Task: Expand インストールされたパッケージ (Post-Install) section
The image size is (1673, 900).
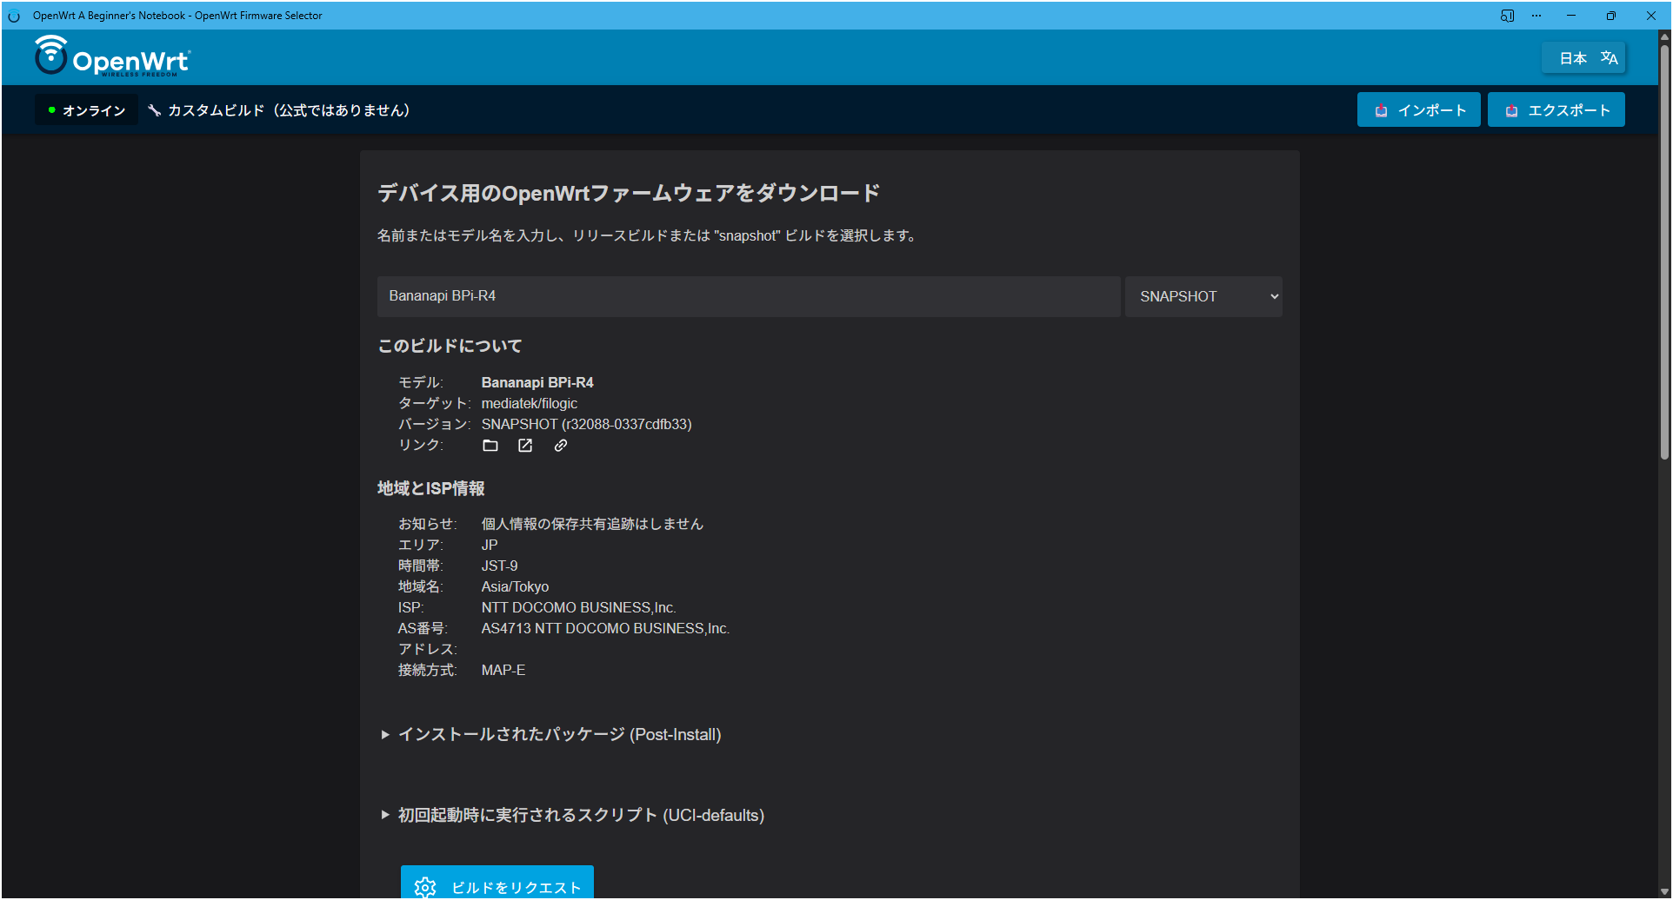Action: (x=550, y=735)
